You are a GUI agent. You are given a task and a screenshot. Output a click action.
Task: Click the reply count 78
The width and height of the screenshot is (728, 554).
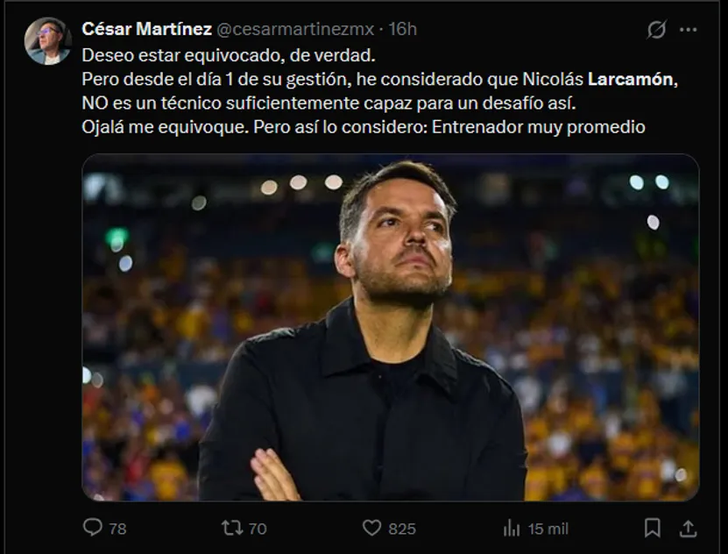pos(117,529)
